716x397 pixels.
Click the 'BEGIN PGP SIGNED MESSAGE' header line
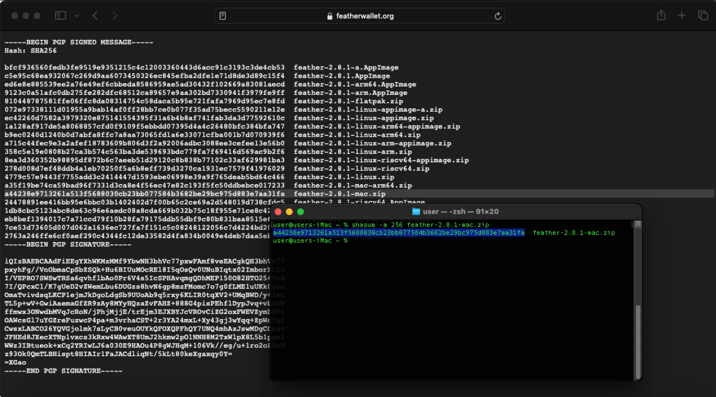coord(79,42)
